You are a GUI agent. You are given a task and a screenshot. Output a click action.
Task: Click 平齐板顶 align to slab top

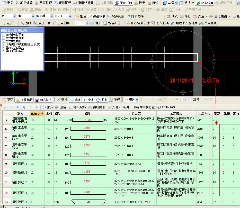click(x=43, y=3)
